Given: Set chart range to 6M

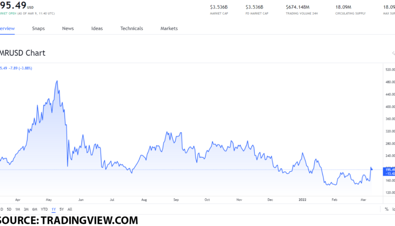Looking at the screenshot, I should pyautogui.click(x=35, y=209).
